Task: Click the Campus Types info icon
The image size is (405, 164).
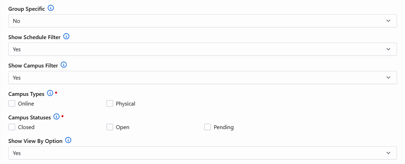Action: (50, 93)
